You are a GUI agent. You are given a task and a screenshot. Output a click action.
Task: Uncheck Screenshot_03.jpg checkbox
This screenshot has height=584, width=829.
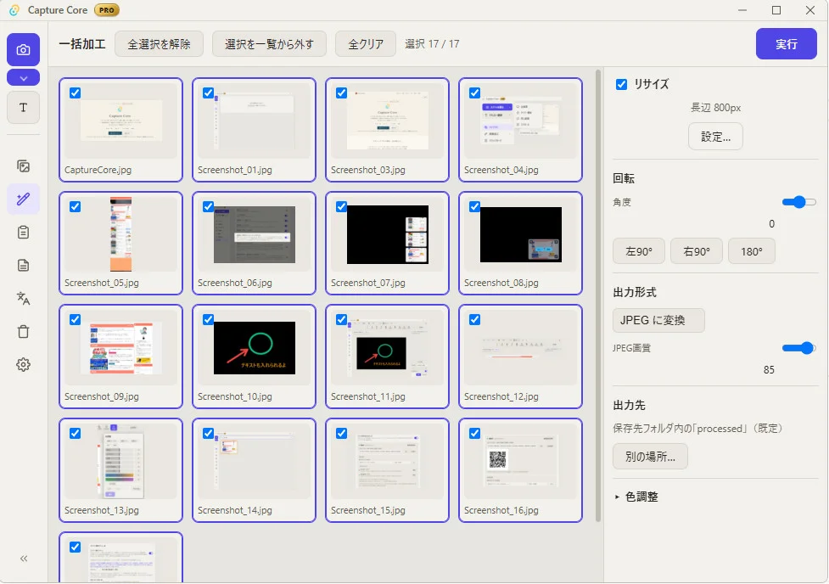(342, 93)
